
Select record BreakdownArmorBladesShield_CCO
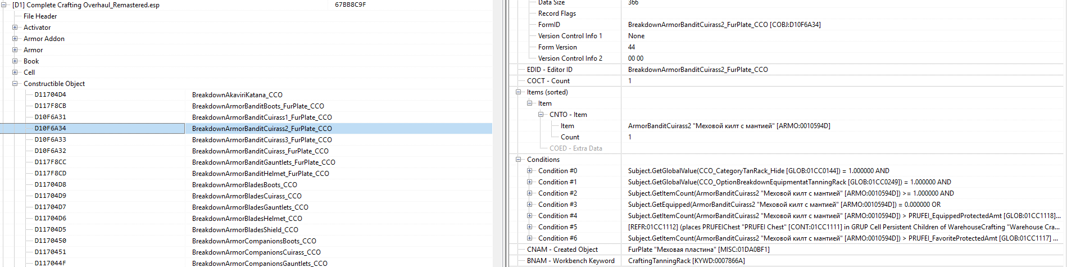(x=245, y=230)
